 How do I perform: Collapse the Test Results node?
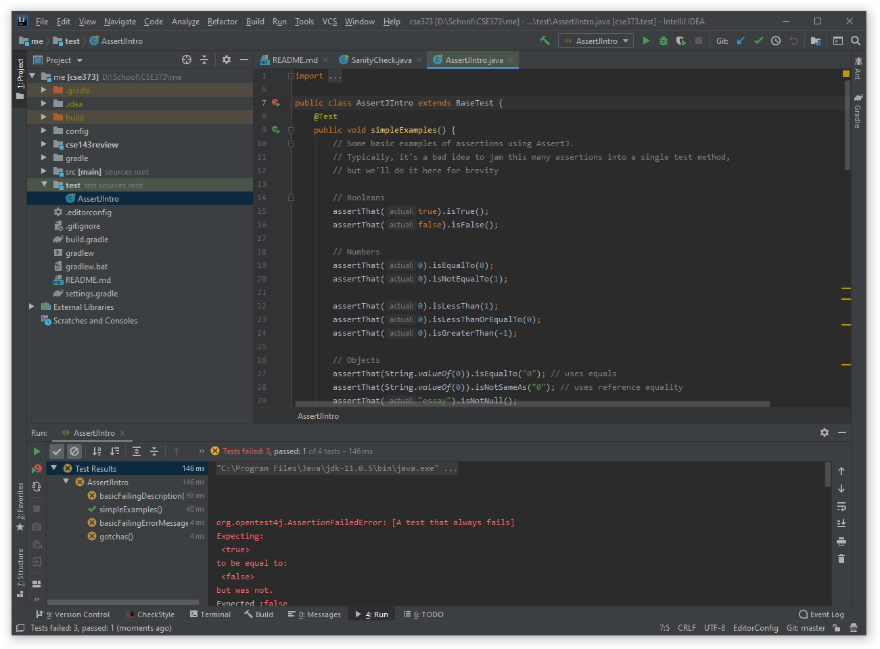[54, 468]
